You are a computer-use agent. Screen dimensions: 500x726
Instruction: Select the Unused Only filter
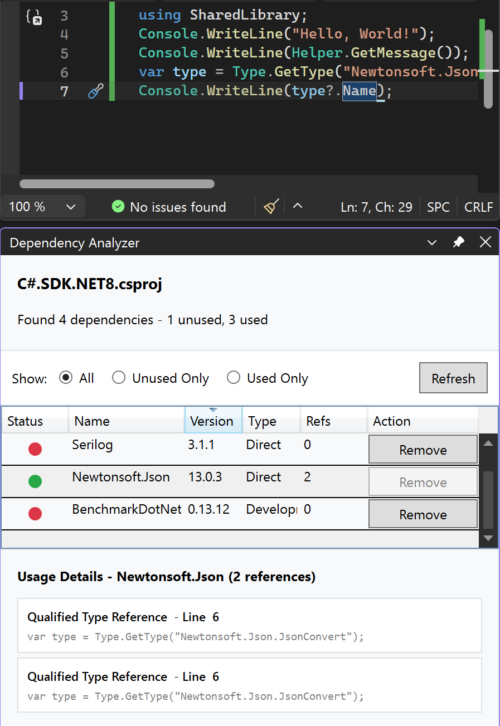[119, 378]
